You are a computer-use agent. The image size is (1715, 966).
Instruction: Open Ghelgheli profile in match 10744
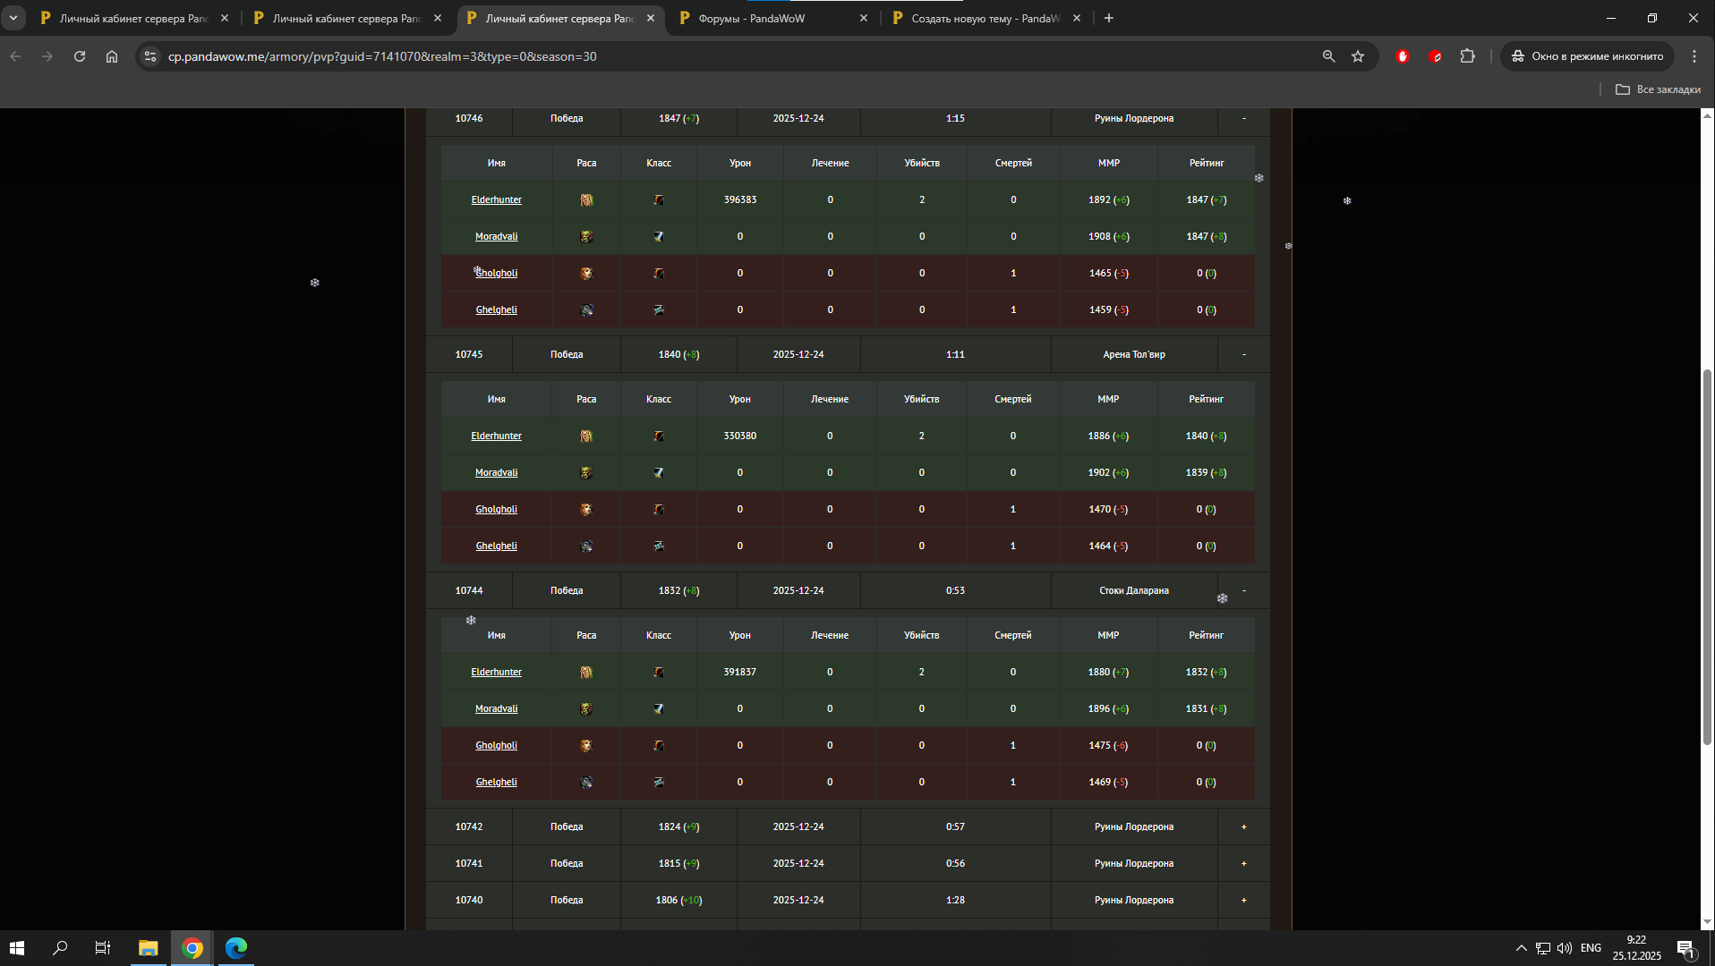(496, 782)
